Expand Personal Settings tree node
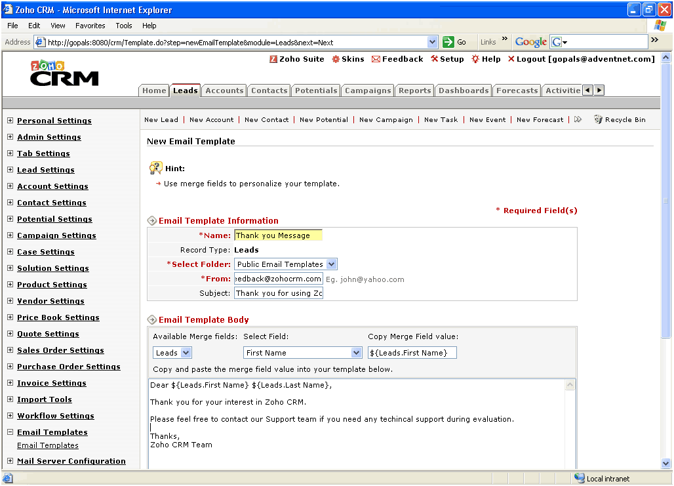 pyautogui.click(x=10, y=121)
